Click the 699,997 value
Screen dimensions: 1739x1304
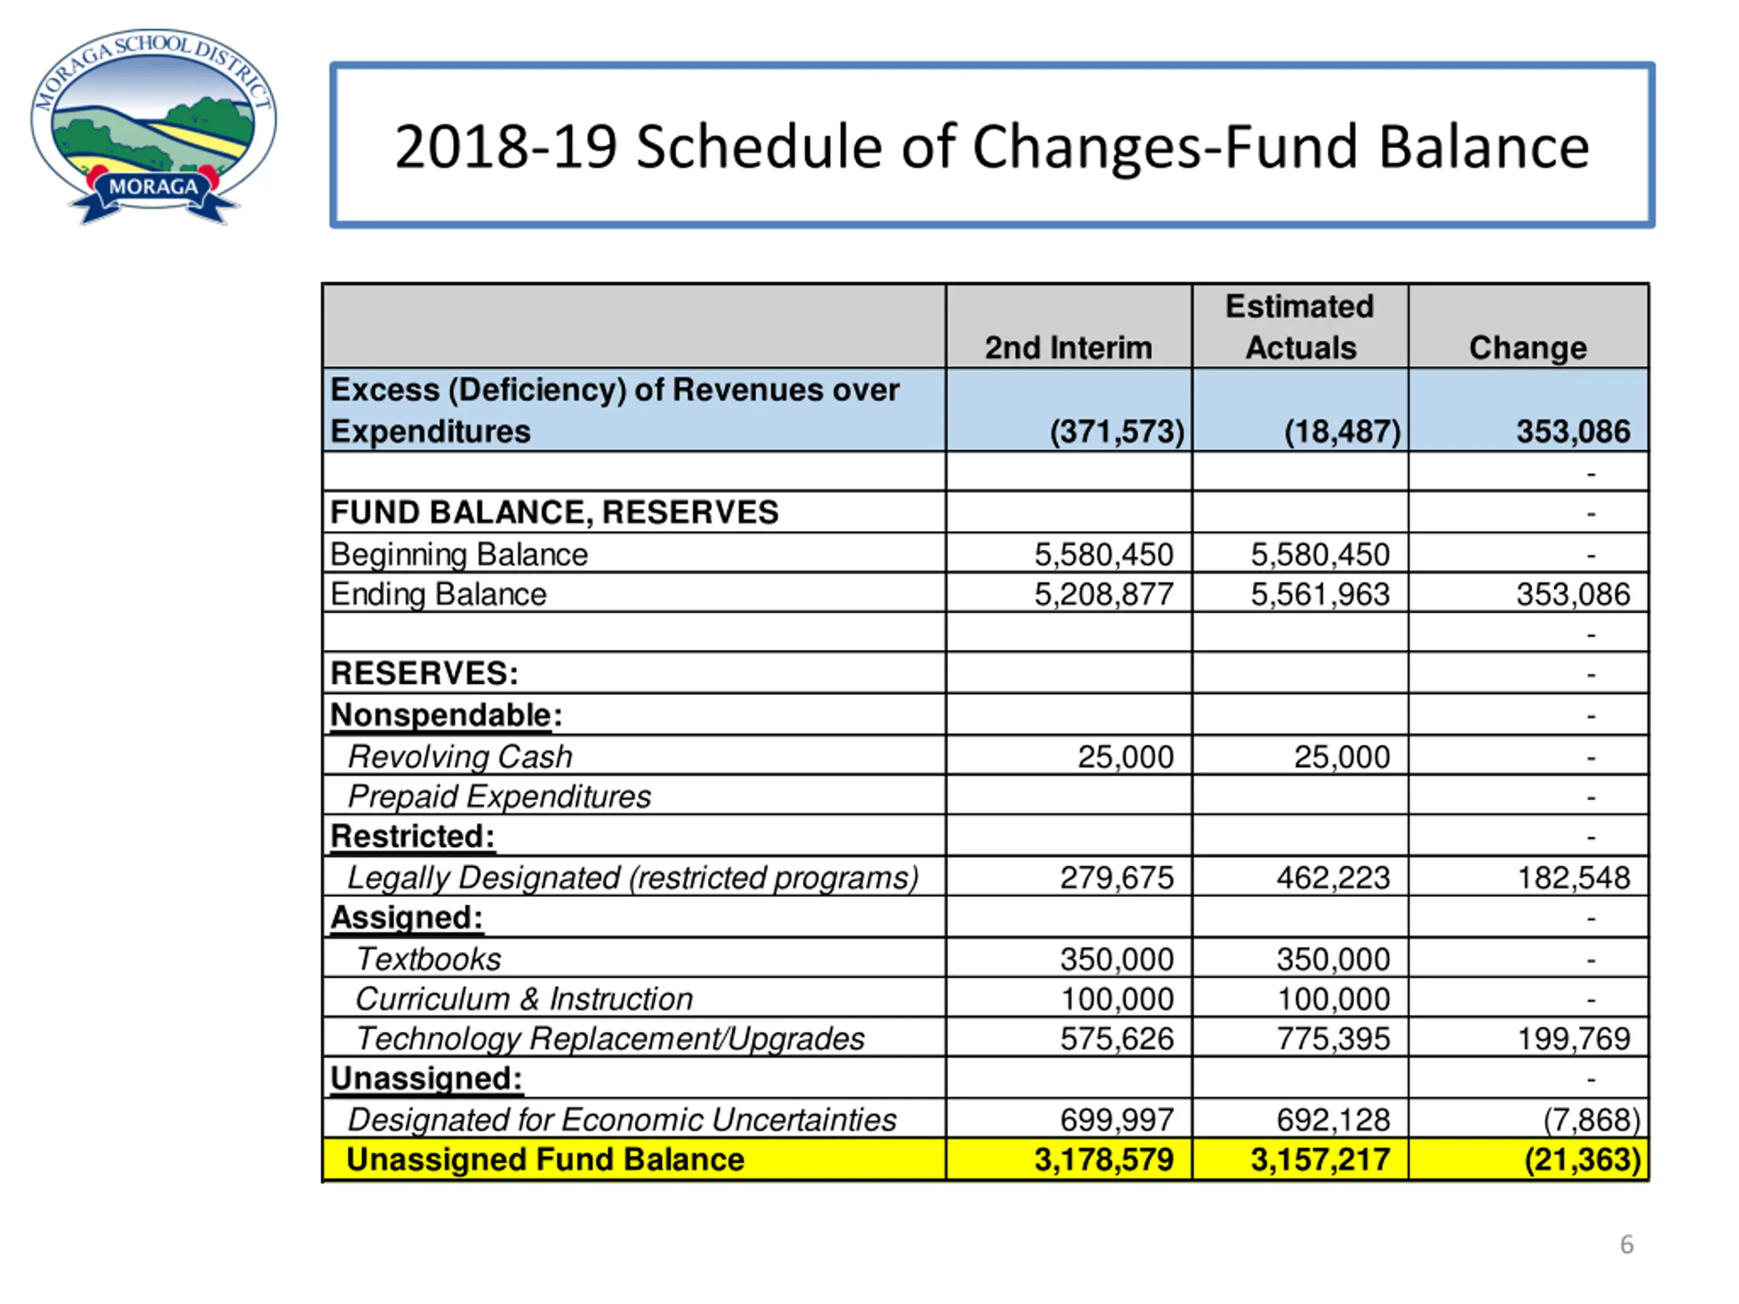tap(1116, 1119)
